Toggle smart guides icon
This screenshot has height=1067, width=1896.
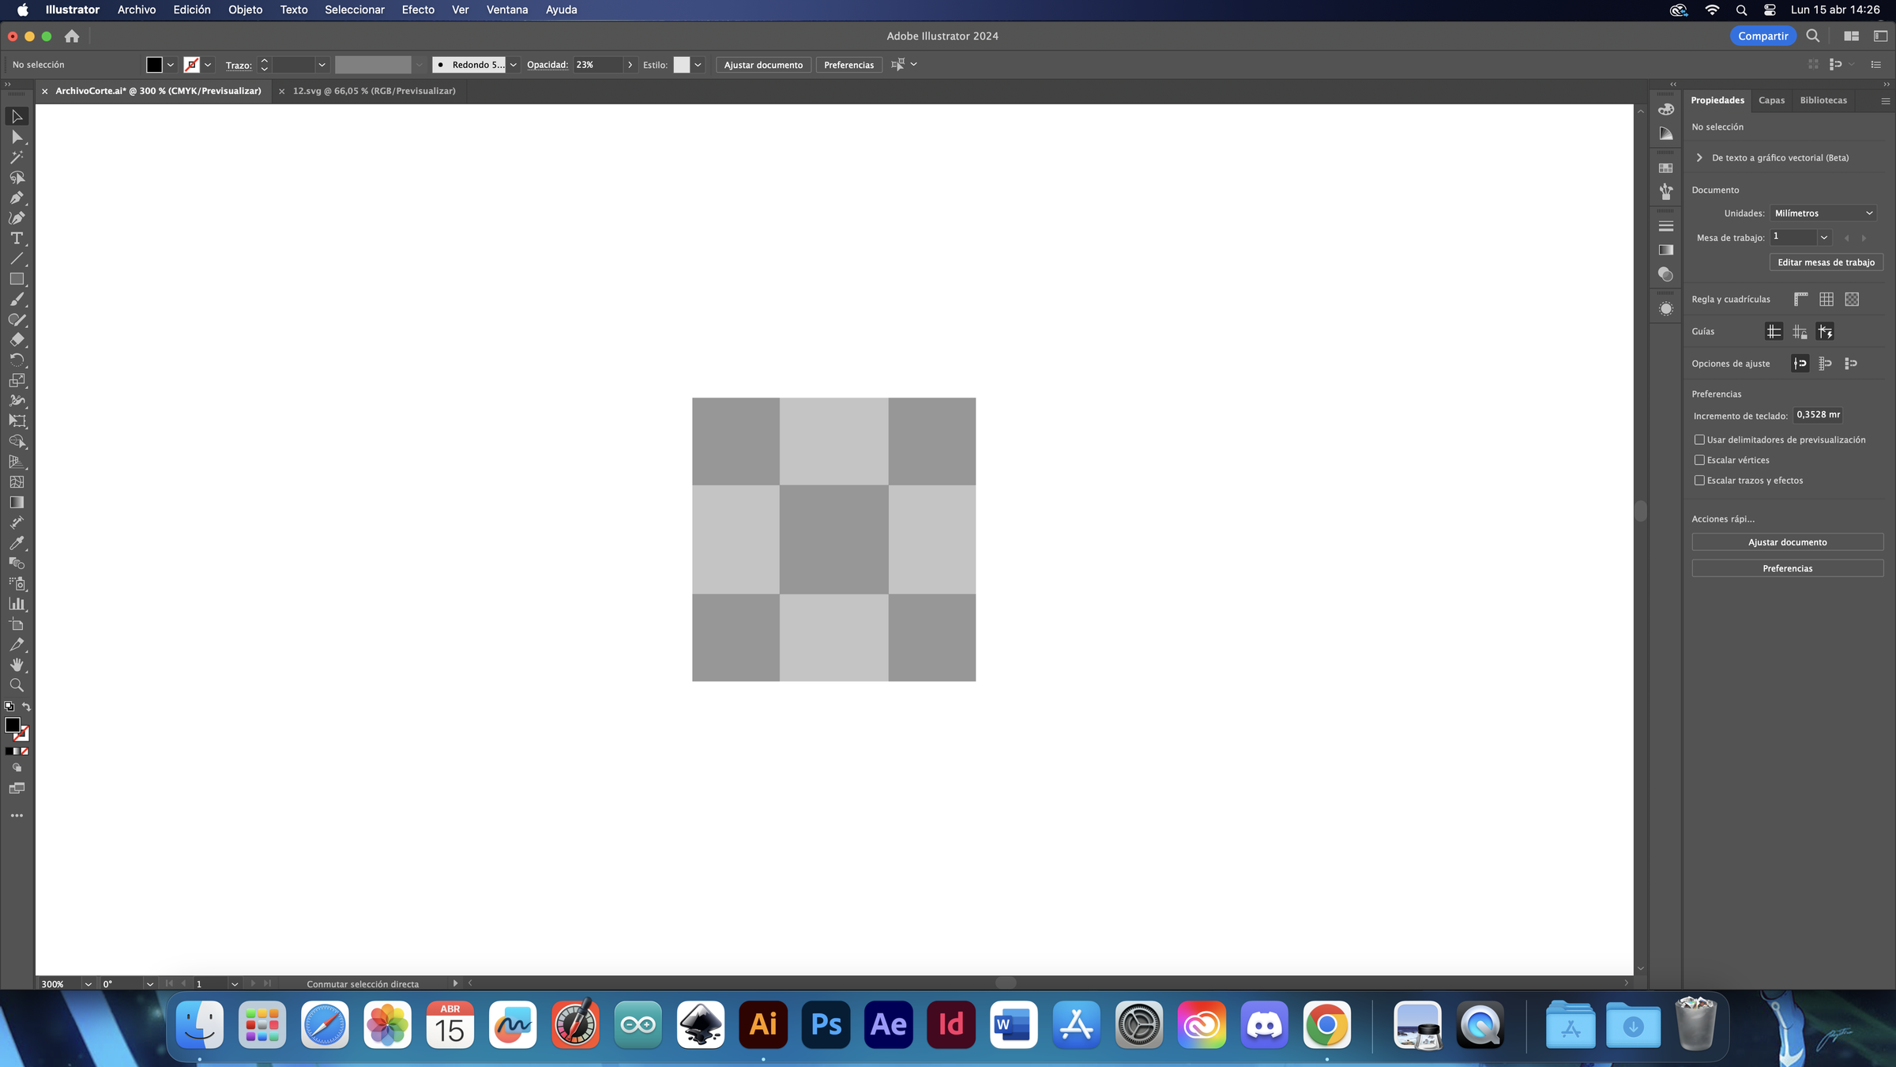click(x=1825, y=332)
